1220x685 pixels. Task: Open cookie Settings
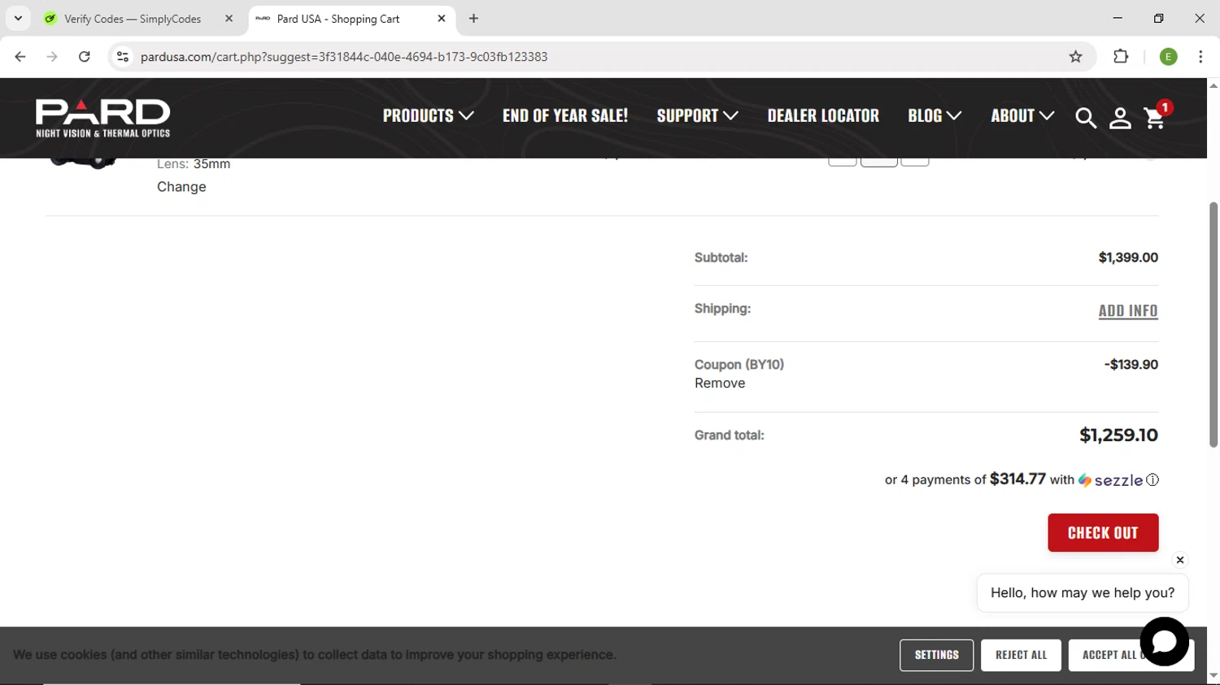pyautogui.click(x=936, y=655)
